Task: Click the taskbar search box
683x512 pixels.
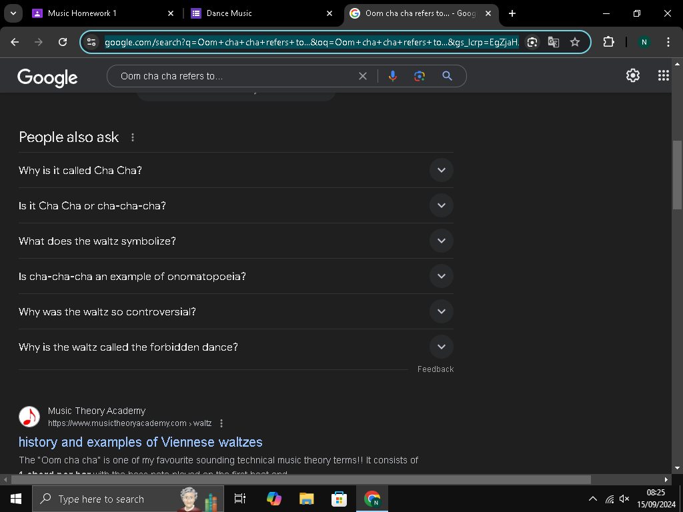Action: tap(127, 499)
